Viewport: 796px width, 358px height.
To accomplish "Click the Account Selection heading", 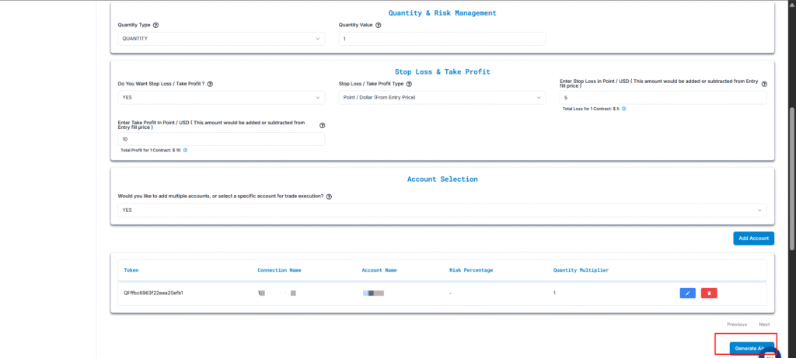I will (442, 179).
